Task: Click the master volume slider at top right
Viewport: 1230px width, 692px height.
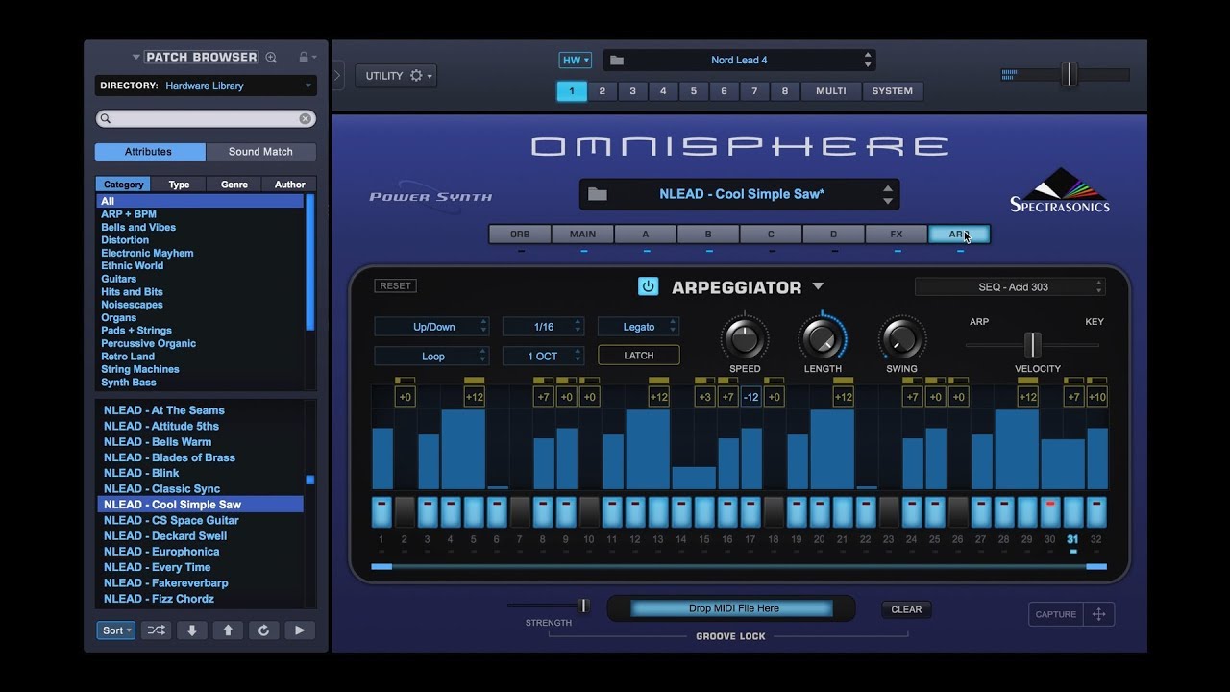Action: 1069,74
